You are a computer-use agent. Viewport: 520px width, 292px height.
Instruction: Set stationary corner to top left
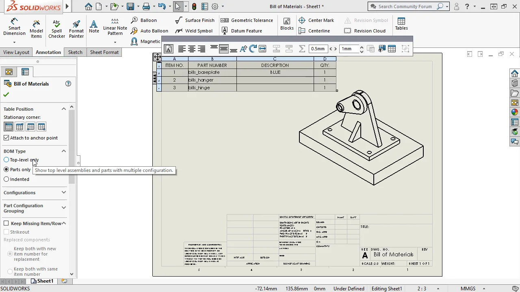coord(9,127)
